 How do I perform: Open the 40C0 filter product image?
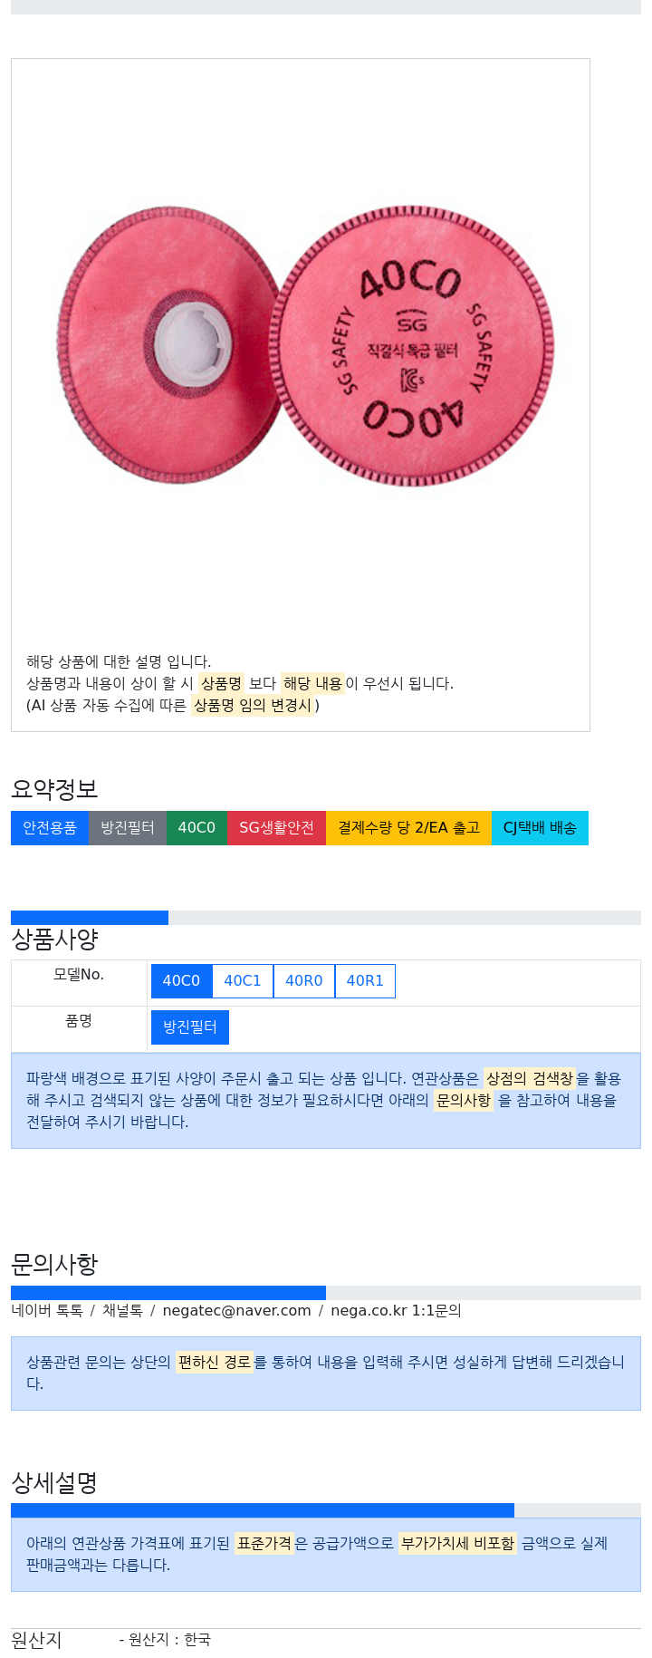[301, 346]
